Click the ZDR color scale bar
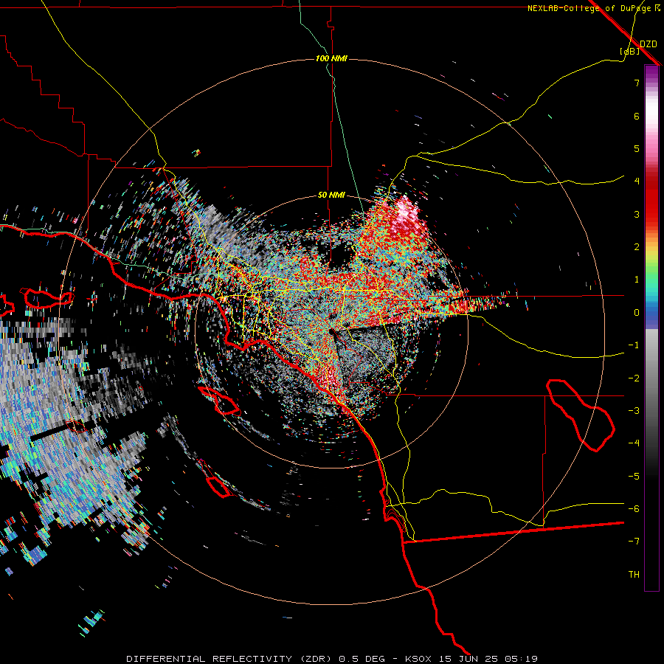This screenshot has height=664, width=664. click(651, 328)
